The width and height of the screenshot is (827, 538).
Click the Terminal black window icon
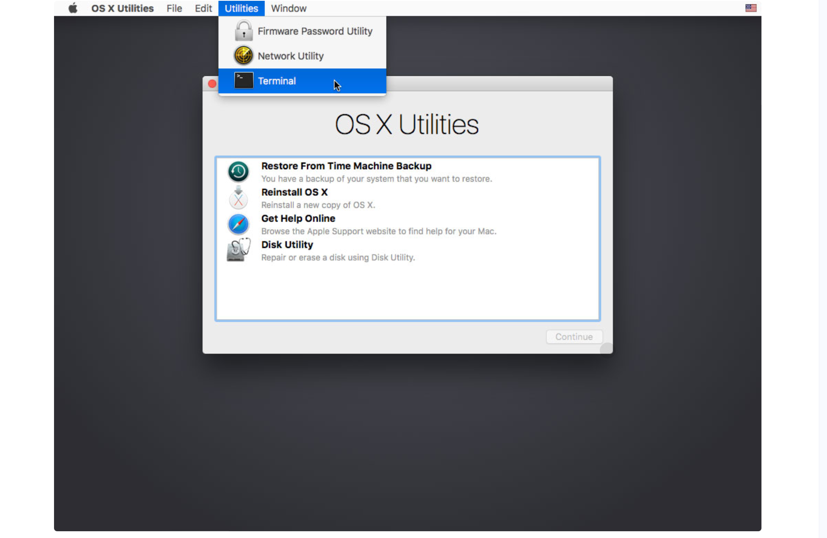tap(243, 81)
